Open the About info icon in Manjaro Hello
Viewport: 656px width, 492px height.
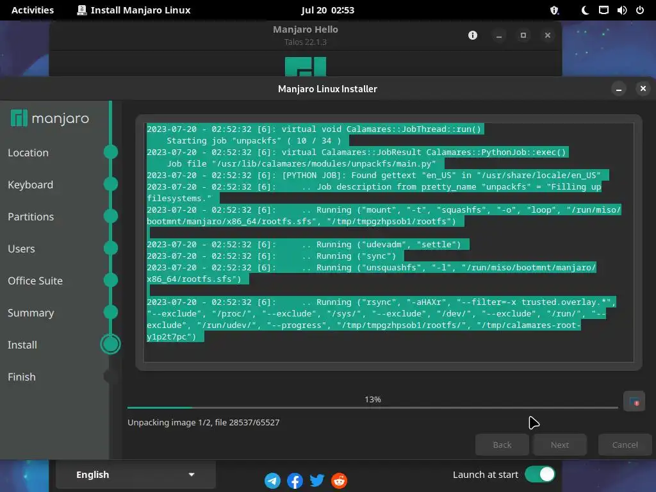click(x=473, y=35)
